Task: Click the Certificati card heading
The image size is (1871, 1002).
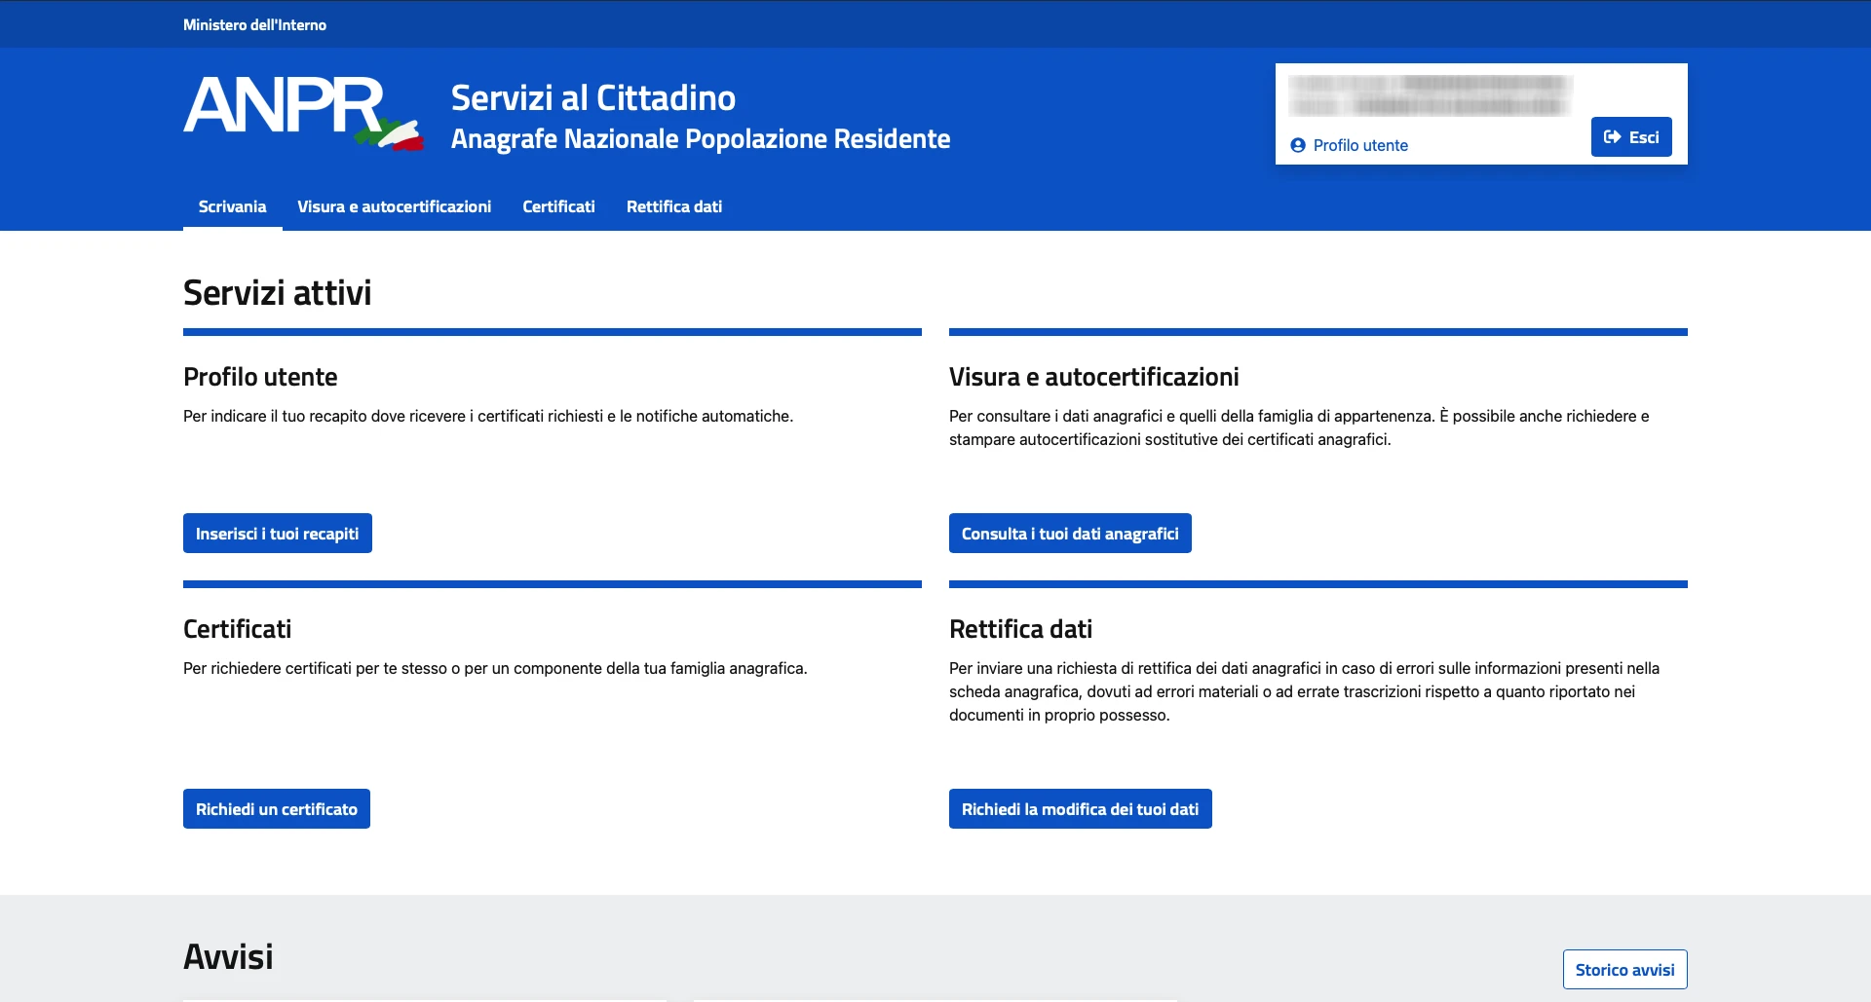Action: (x=237, y=629)
